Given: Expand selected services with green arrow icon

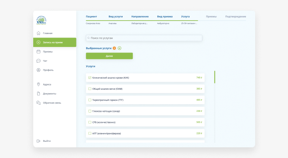Looking at the screenshot, I should pyautogui.click(x=119, y=48).
